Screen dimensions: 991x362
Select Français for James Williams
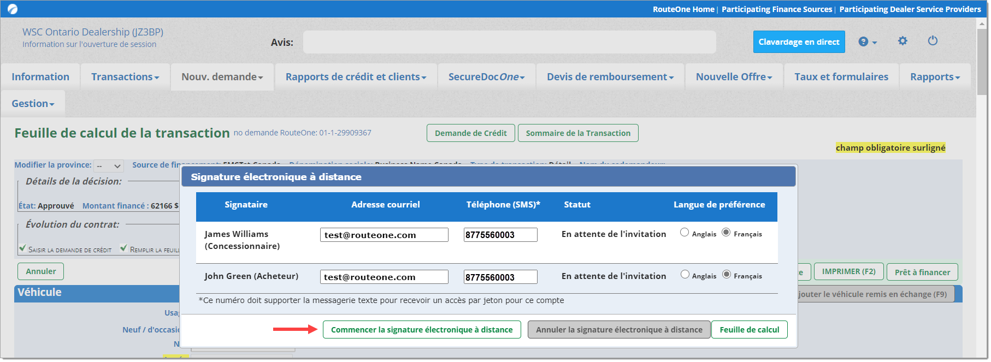pyautogui.click(x=726, y=233)
